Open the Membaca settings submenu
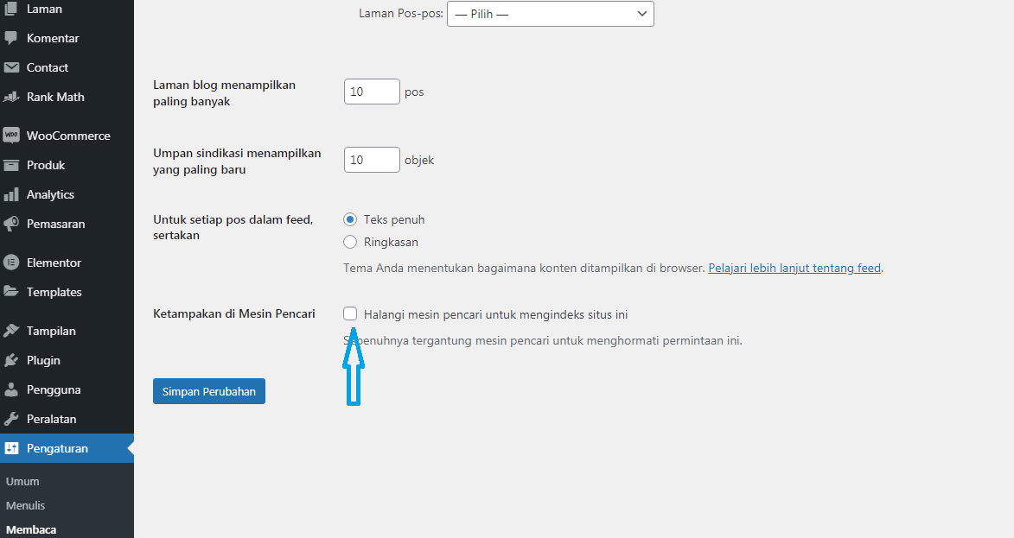1014x538 pixels. (x=31, y=529)
